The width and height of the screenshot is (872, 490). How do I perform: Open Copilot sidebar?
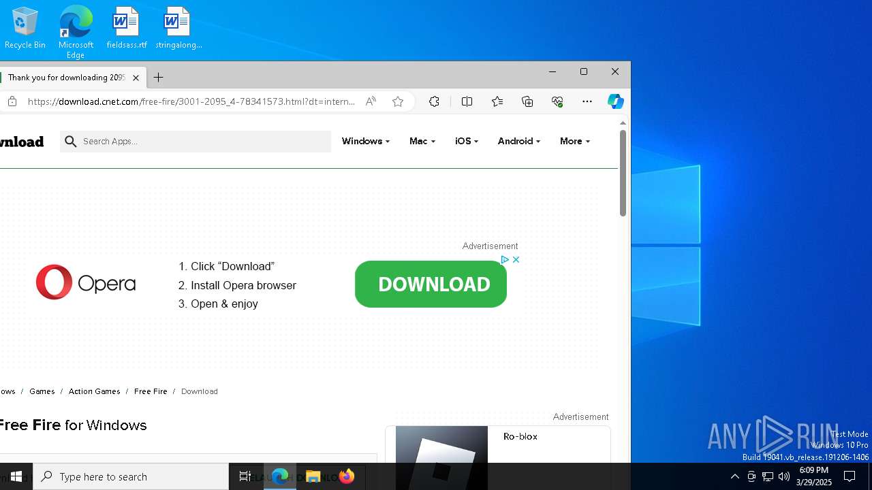[615, 101]
